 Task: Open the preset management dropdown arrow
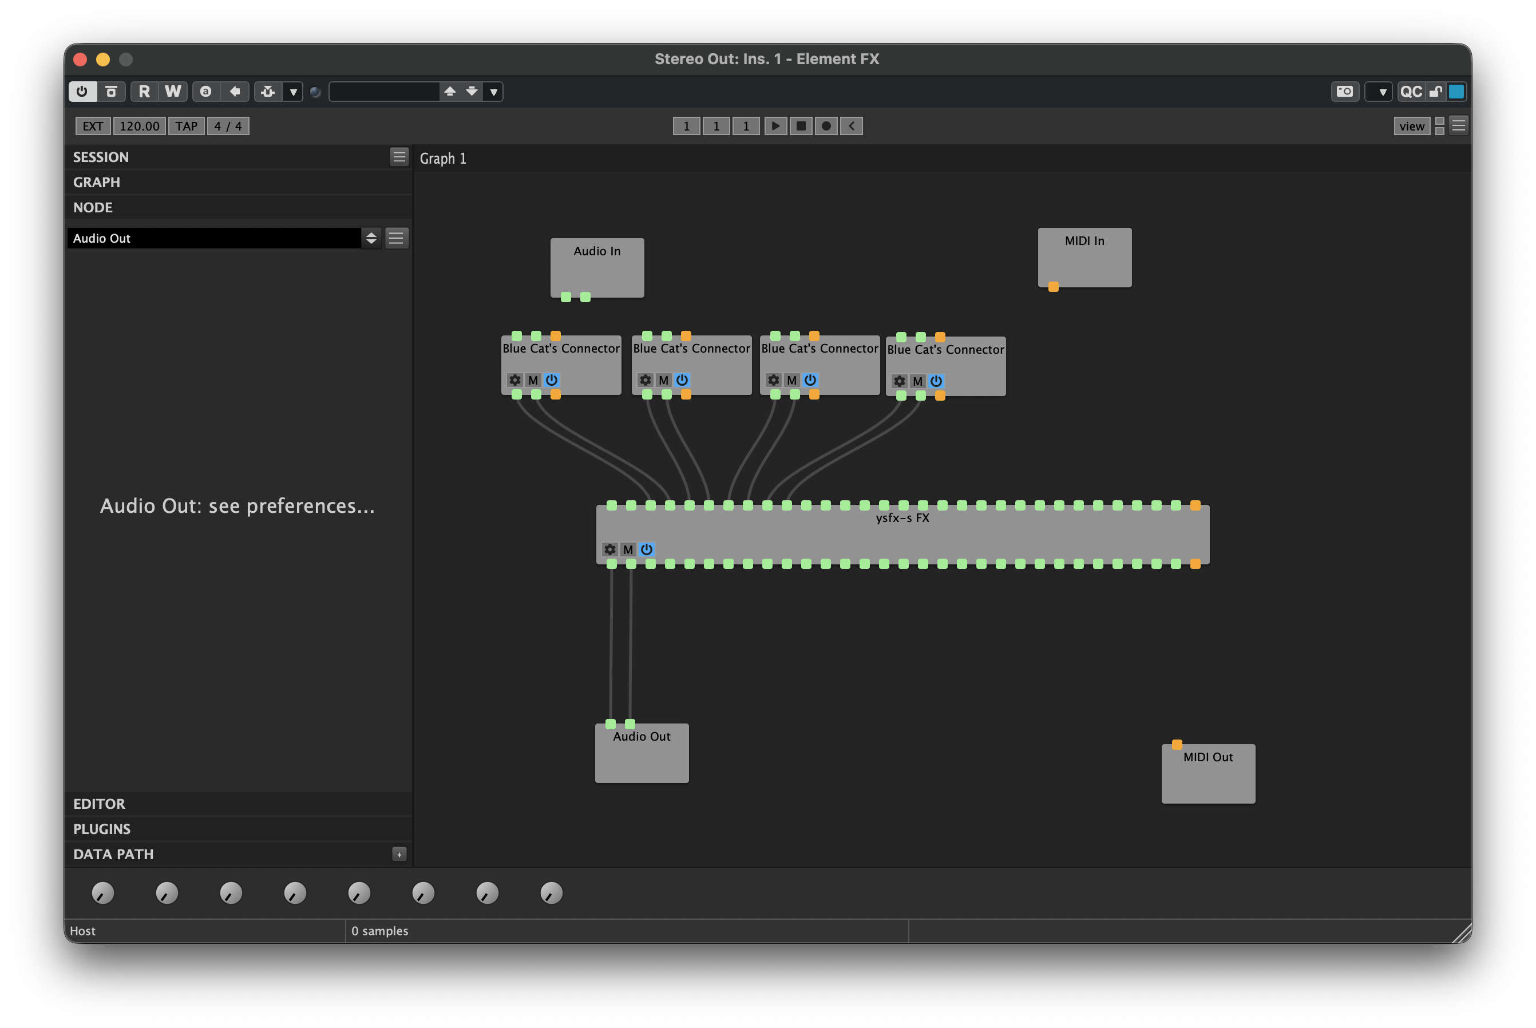[x=493, y=91]
